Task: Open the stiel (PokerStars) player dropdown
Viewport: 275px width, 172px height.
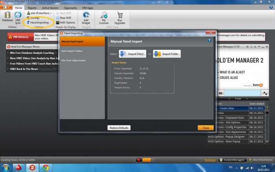Action: tap(39, 13)
